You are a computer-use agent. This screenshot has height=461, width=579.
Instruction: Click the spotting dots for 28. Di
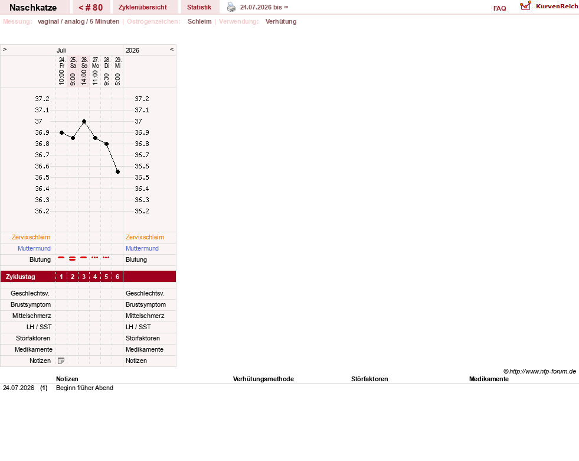[106, 257]
